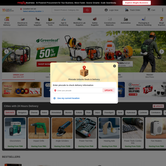
Task: Click the Select delivery location link
Action: (32, 11)
